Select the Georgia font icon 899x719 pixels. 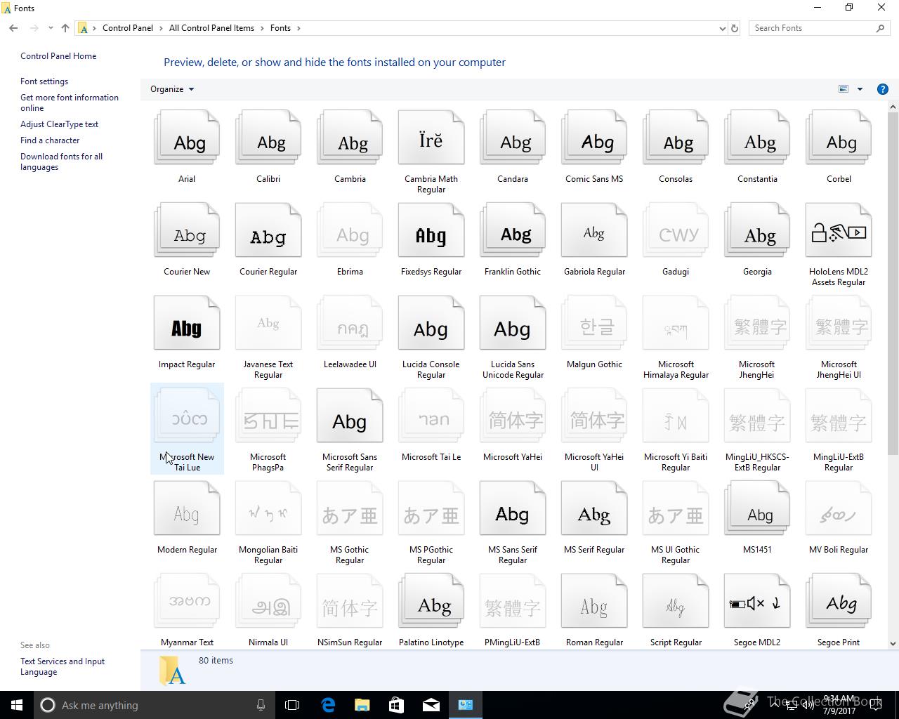[x=757, y=230]
